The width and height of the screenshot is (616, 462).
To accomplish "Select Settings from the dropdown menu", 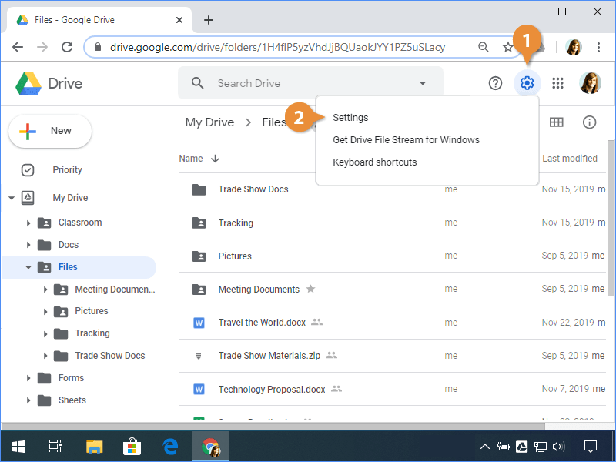I will (x=350, y=118).
